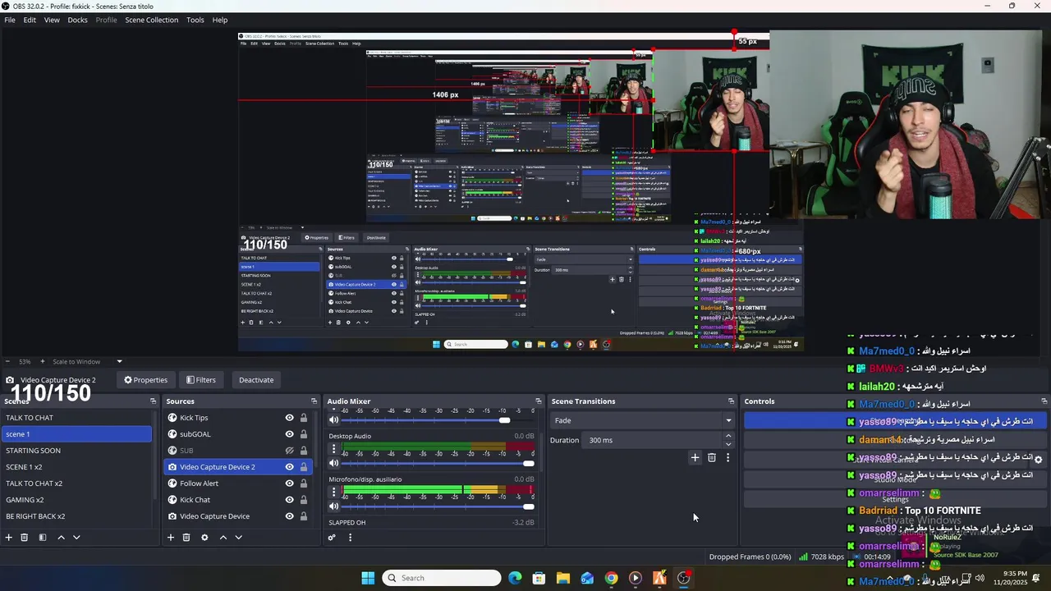
Task: Mute Desktop Audio speaker icon
Action: (x=333, y=463)
